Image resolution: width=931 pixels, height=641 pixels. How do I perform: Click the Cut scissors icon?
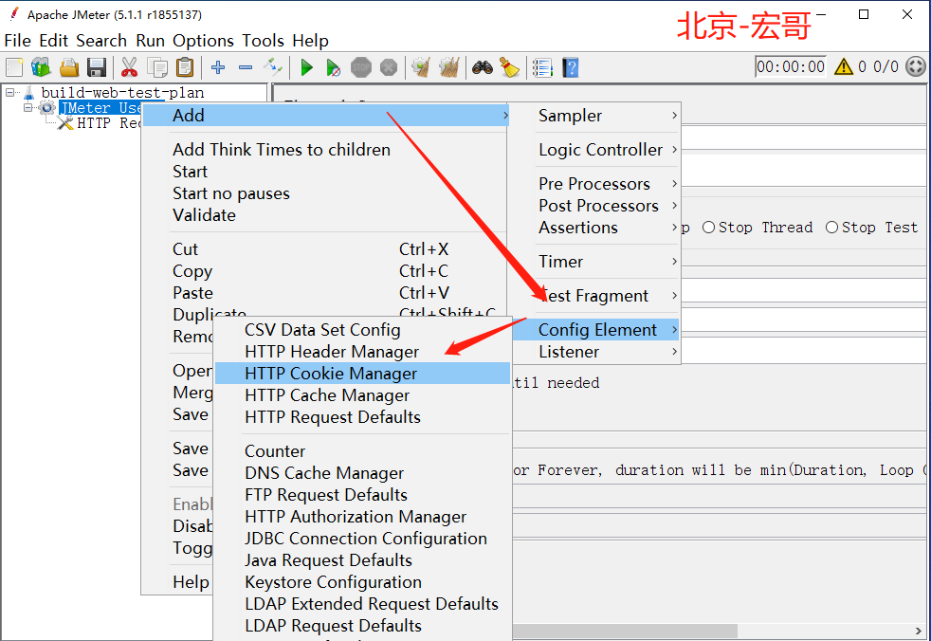click(129, 67)
